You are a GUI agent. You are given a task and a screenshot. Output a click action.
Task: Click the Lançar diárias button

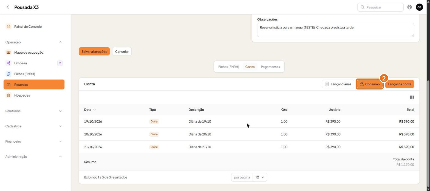pyautogui.click(x=338, y=84)
